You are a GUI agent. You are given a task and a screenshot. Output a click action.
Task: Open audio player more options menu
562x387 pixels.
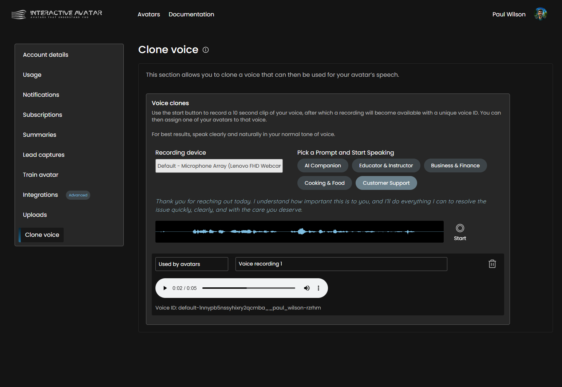coord(318,288)
